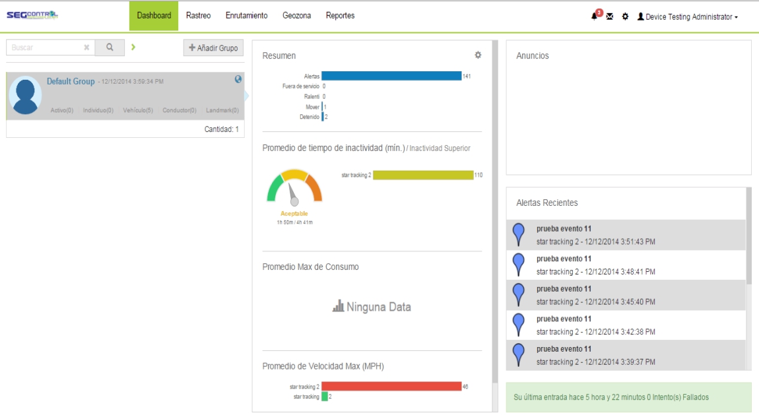Click the SEGcontrol logo

32,15
